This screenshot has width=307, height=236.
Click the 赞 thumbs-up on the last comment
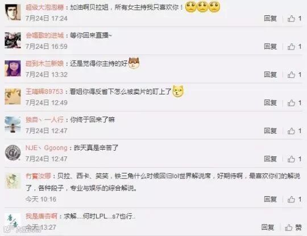click(x=293, y=227)
